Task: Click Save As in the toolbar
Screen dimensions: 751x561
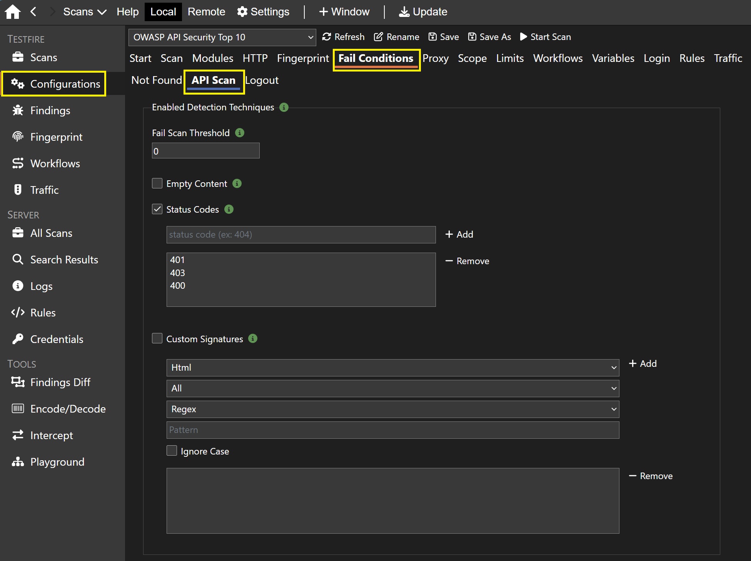Action: click(489, 37)
